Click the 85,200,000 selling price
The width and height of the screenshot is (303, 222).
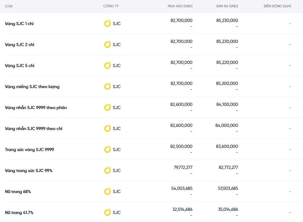click(227, 83)
